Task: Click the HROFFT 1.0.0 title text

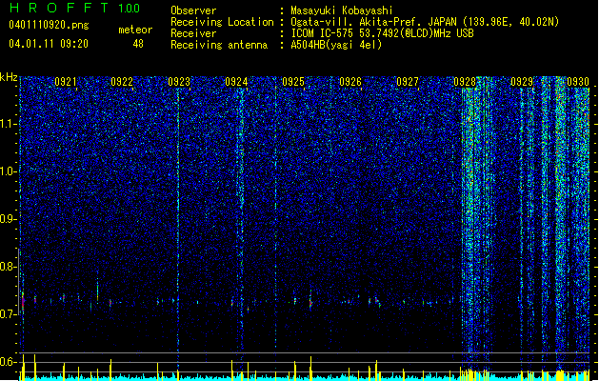Action: [74, 8]
